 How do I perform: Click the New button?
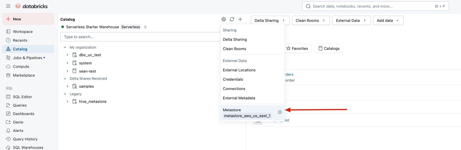tap(28, 19)
